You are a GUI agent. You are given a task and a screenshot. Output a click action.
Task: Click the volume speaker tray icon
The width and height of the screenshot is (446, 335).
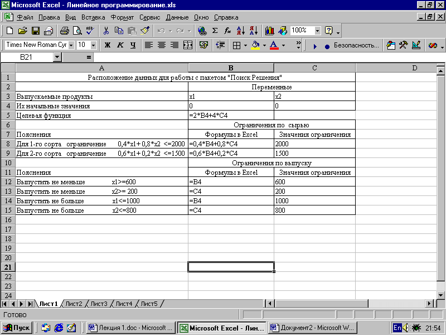(406, 328)
